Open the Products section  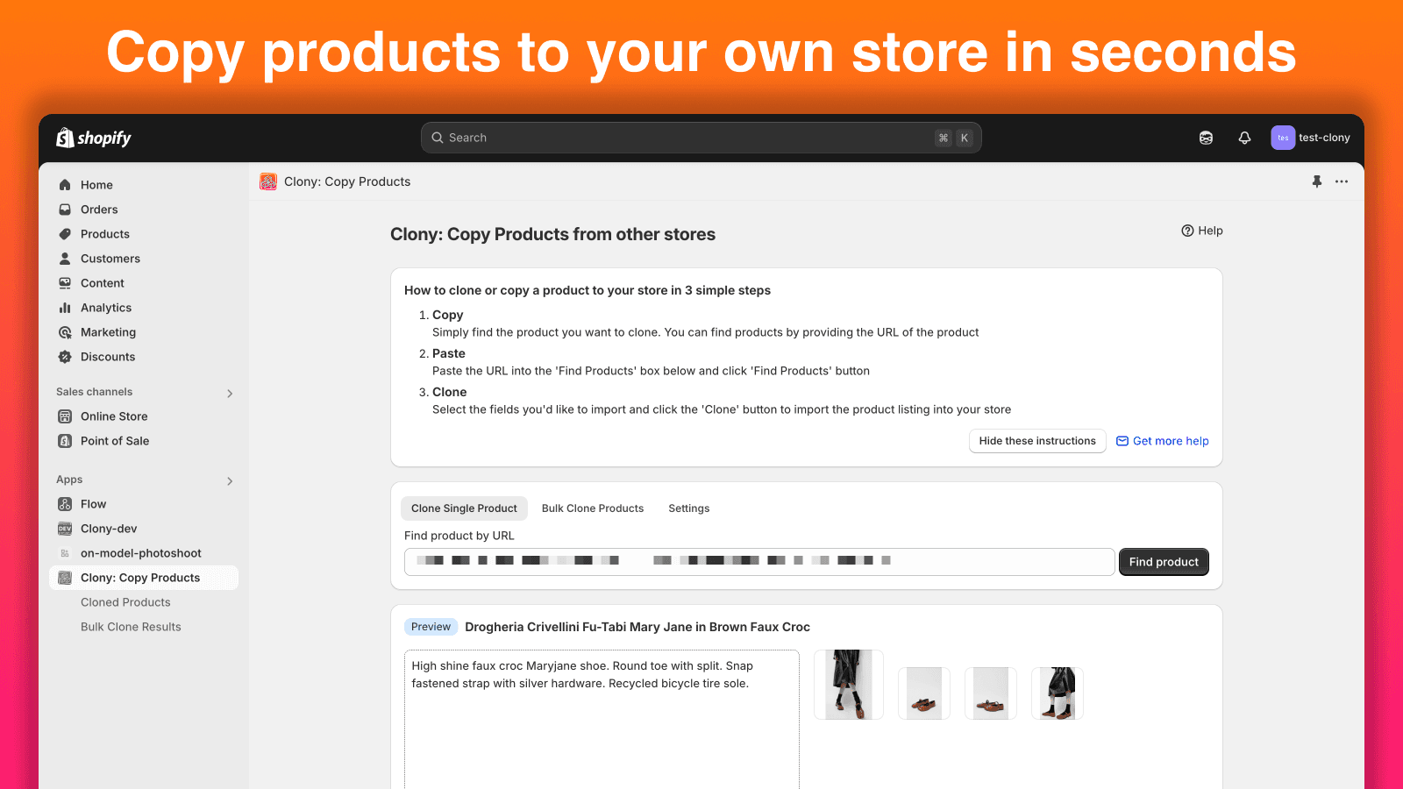coord(104,233)
